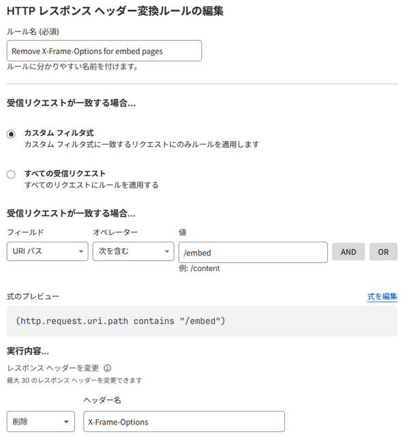This screenshot has width=409, height=443.
Task: Click the page title HTTP レスポンス ヘッダー変換ルールの編集
Action: pos(115,11)
